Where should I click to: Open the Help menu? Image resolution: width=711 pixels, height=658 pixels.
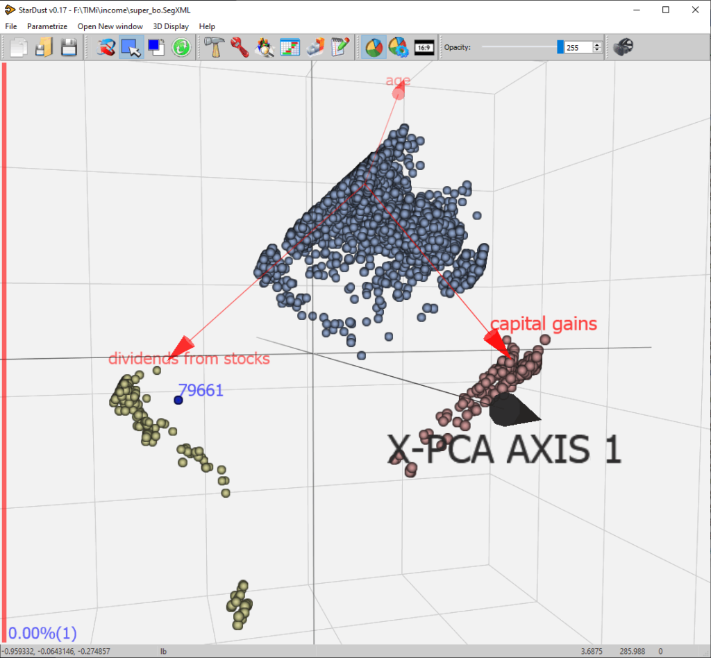[207, 26]
